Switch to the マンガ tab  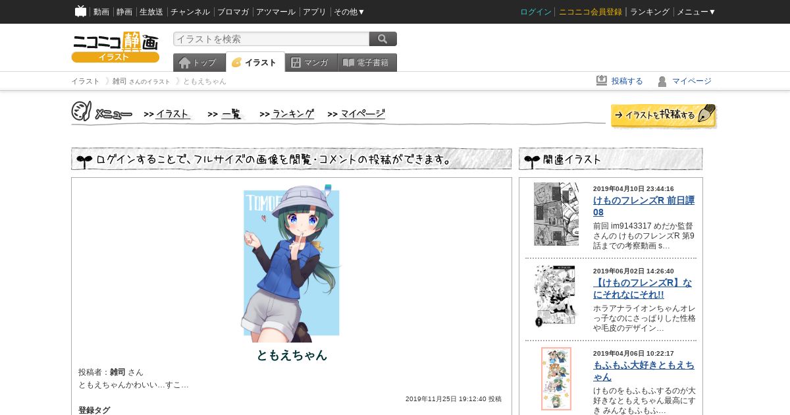point(311,63)
